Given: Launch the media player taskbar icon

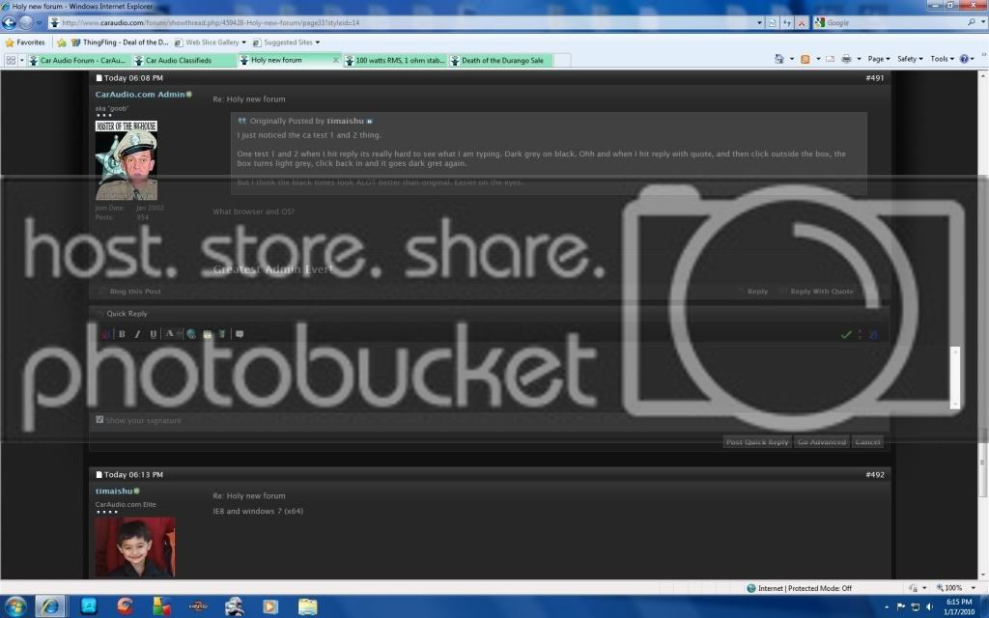Looking at the screenshot, I should (x=270, y=606).
